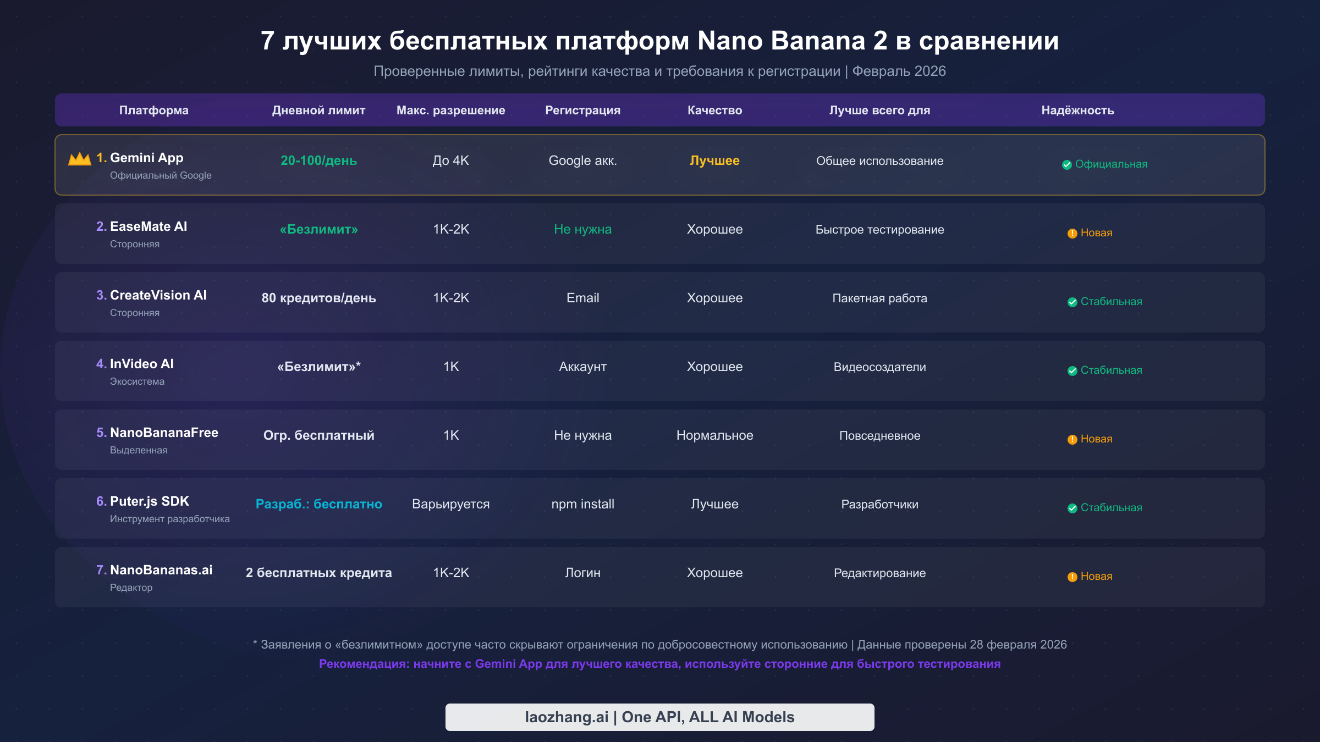Viewport: 1320px width, 742px height.
Task: Click the warning icon on NanoBananas.ai Новая badge
Action: tap(1071, 576)
